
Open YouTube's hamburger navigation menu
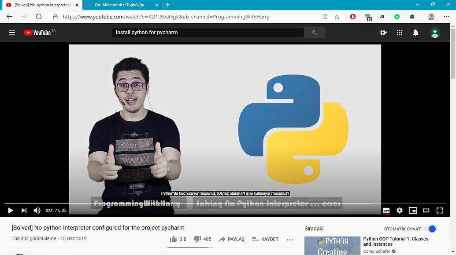12,32
